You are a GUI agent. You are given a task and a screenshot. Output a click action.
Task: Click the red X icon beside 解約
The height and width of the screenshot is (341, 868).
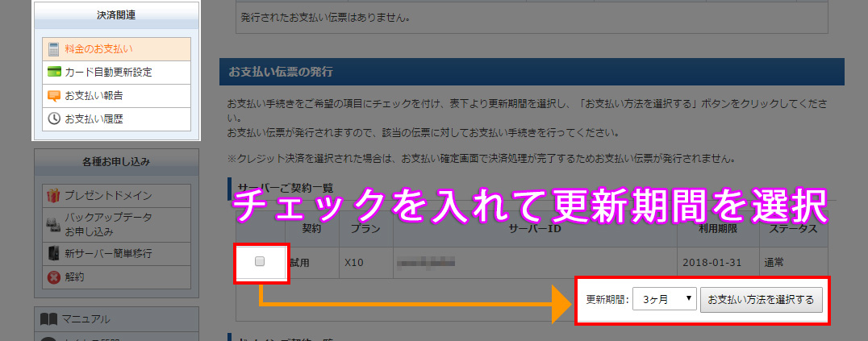point(54,277)
